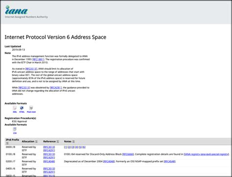Click the Plain text label link
The width and height of the screenshot is (232, 177).
pos(31,112)
